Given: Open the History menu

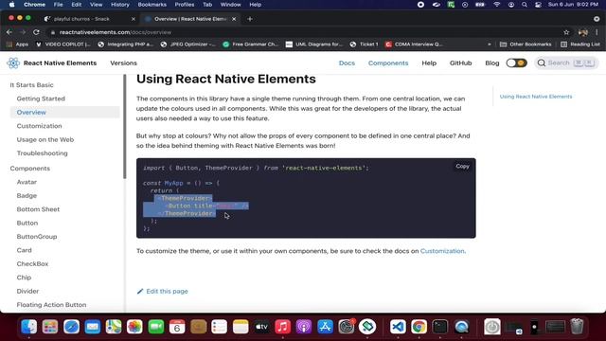Looking at the screenshot, I should 120,5.
